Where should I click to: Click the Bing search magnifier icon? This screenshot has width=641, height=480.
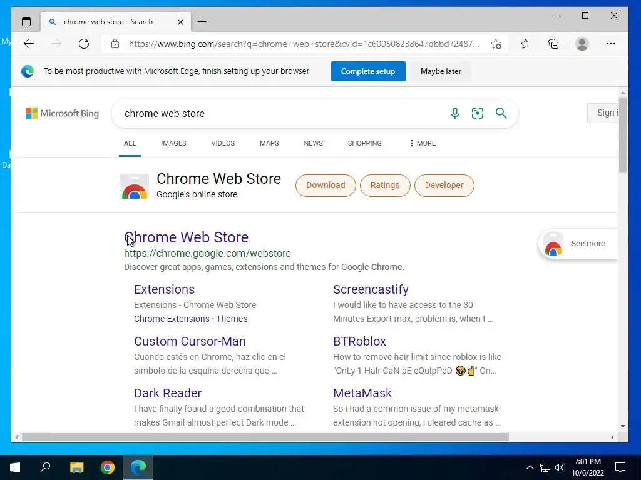501,113
